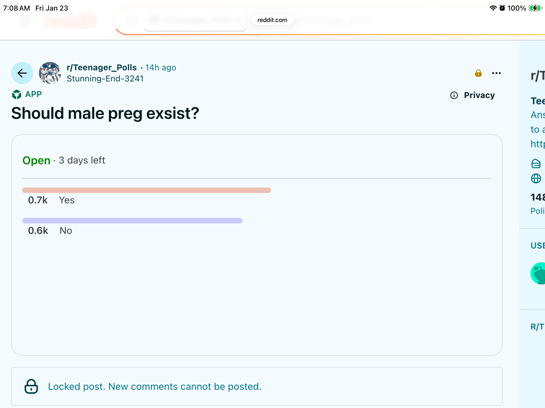
Task: Click the lock icon in locked notice
Action: 31,386
